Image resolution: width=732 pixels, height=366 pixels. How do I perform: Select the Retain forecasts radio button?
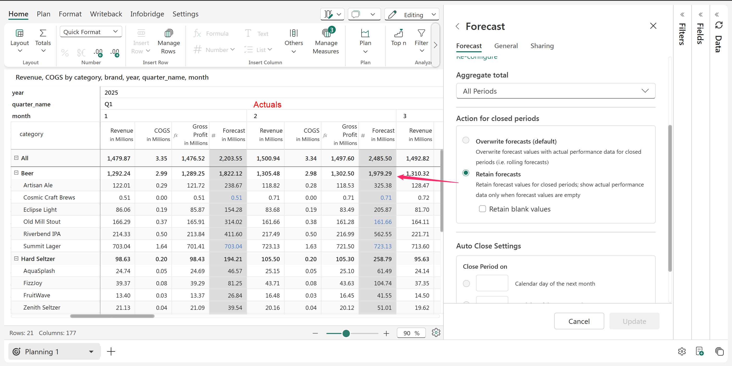[466, 173]
